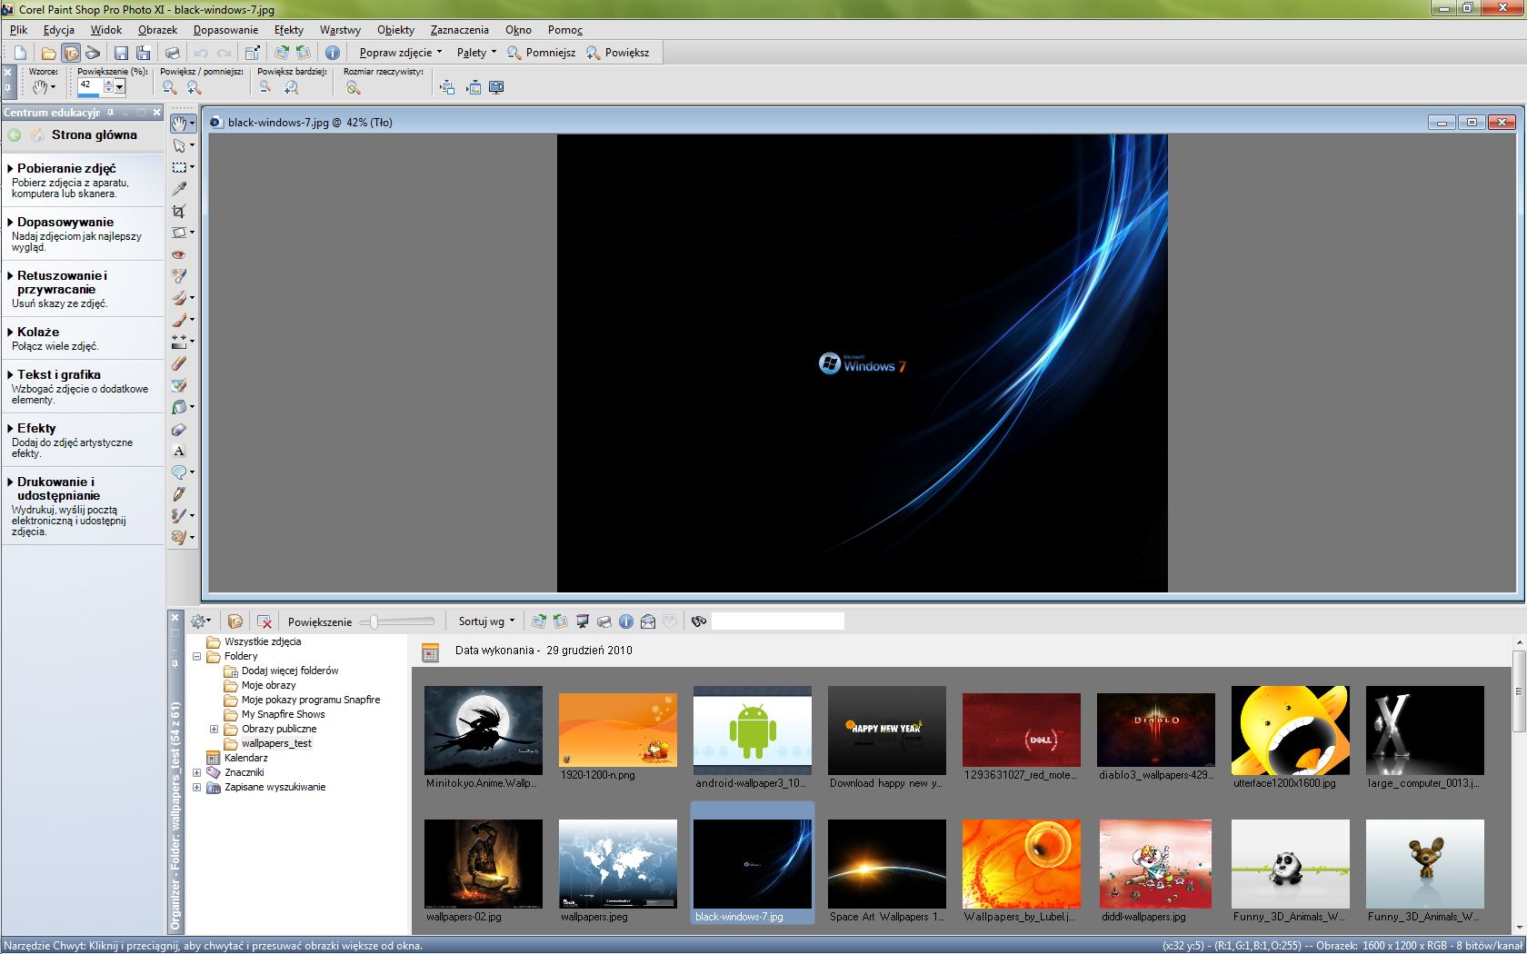
Task: Click the calendar icon beside Data wykonania
Action: pos(431,651)
